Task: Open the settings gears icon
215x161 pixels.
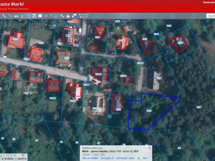Action: click(x=62, y=16)
